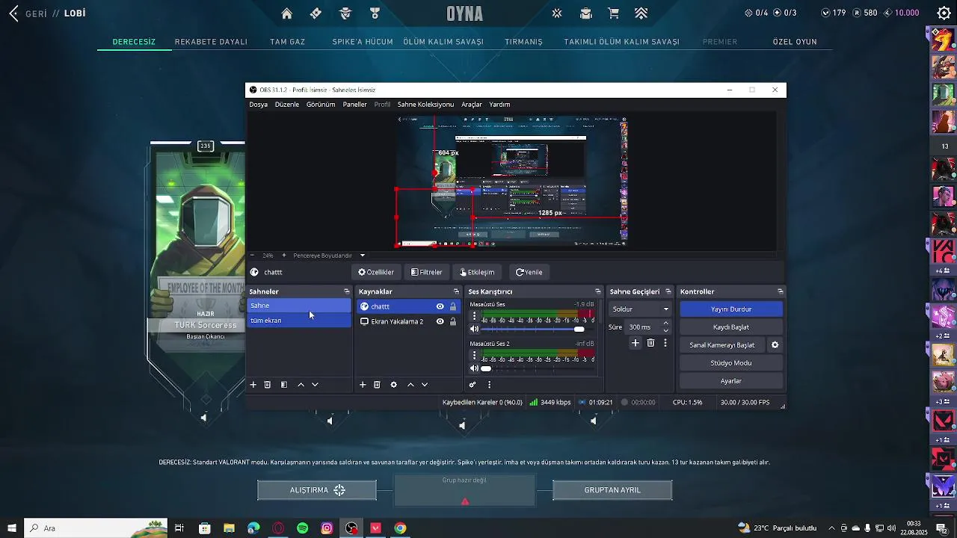The width and height of the screenshot is (957, 538).
Task: Click Kaydı Başlat button
Action: [x=731, y=327]
